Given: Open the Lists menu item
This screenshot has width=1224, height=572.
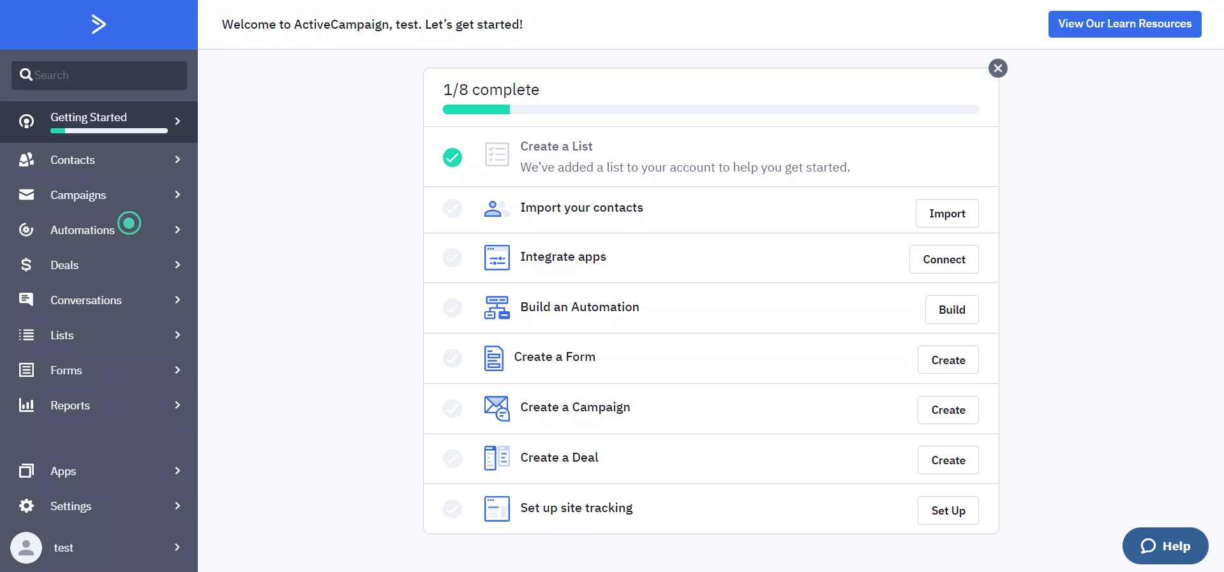Looking at the screenshot, I should coord(99,335).
